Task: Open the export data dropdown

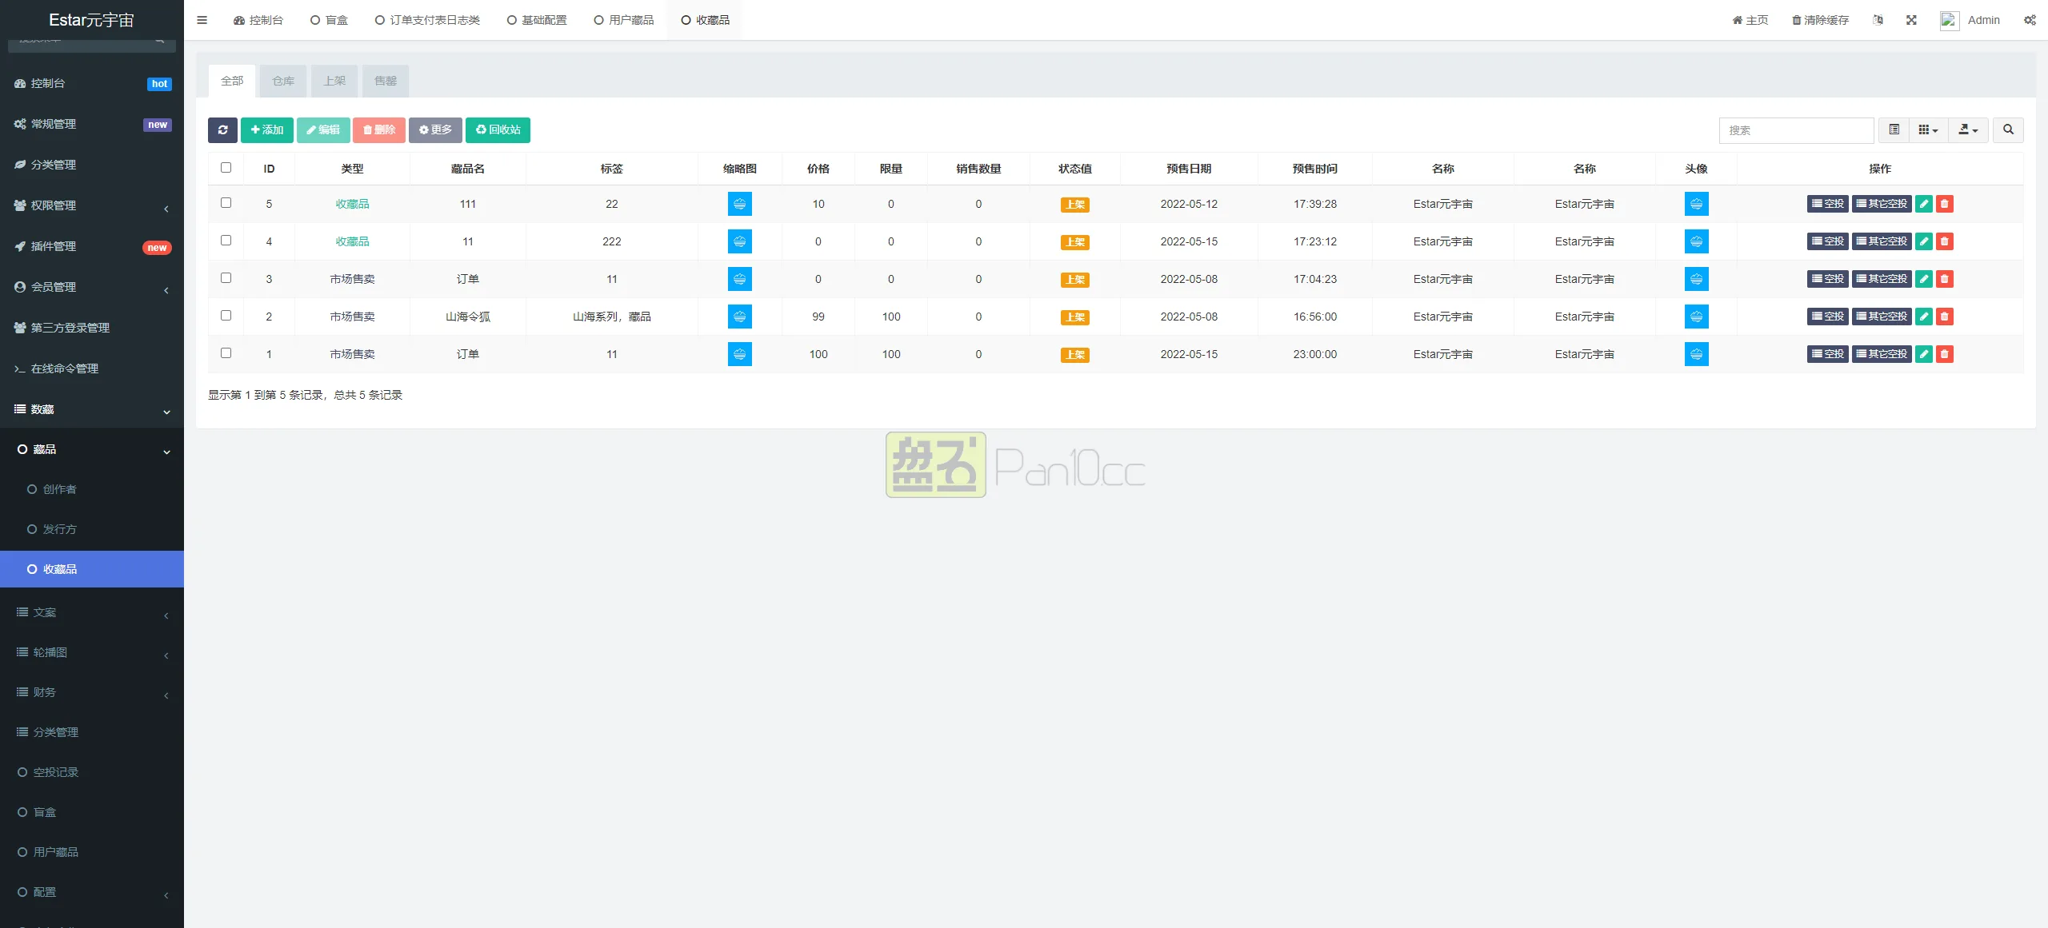Action: [x=1968, y=130]
